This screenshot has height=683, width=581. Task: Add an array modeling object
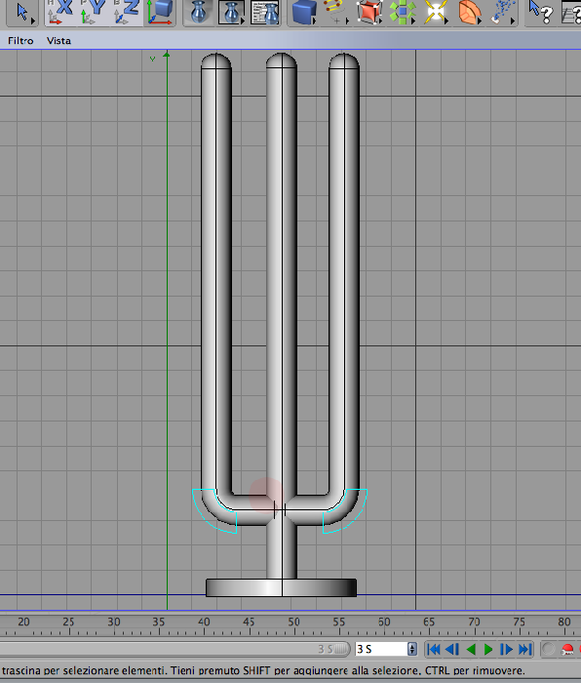coord(403,12)
